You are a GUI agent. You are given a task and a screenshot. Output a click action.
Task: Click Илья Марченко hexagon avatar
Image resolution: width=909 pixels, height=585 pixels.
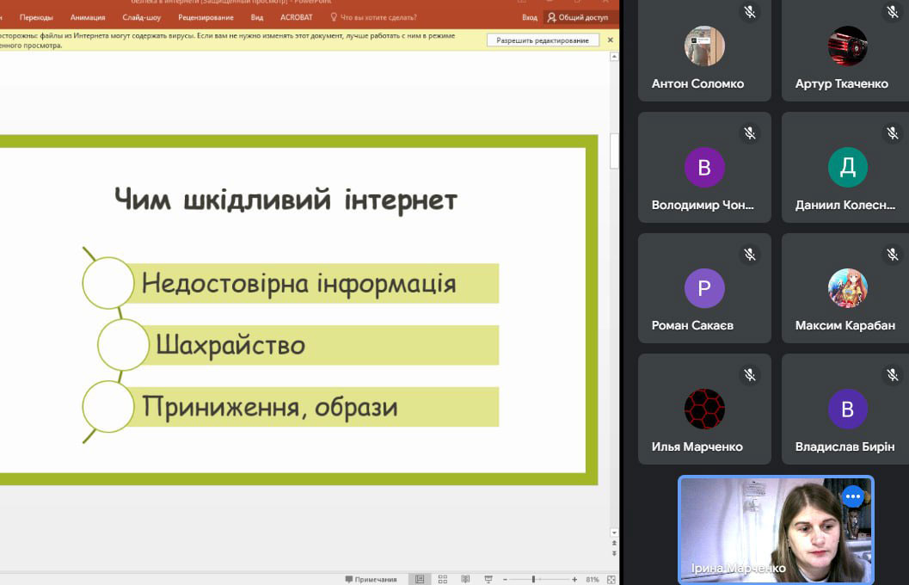704,409
